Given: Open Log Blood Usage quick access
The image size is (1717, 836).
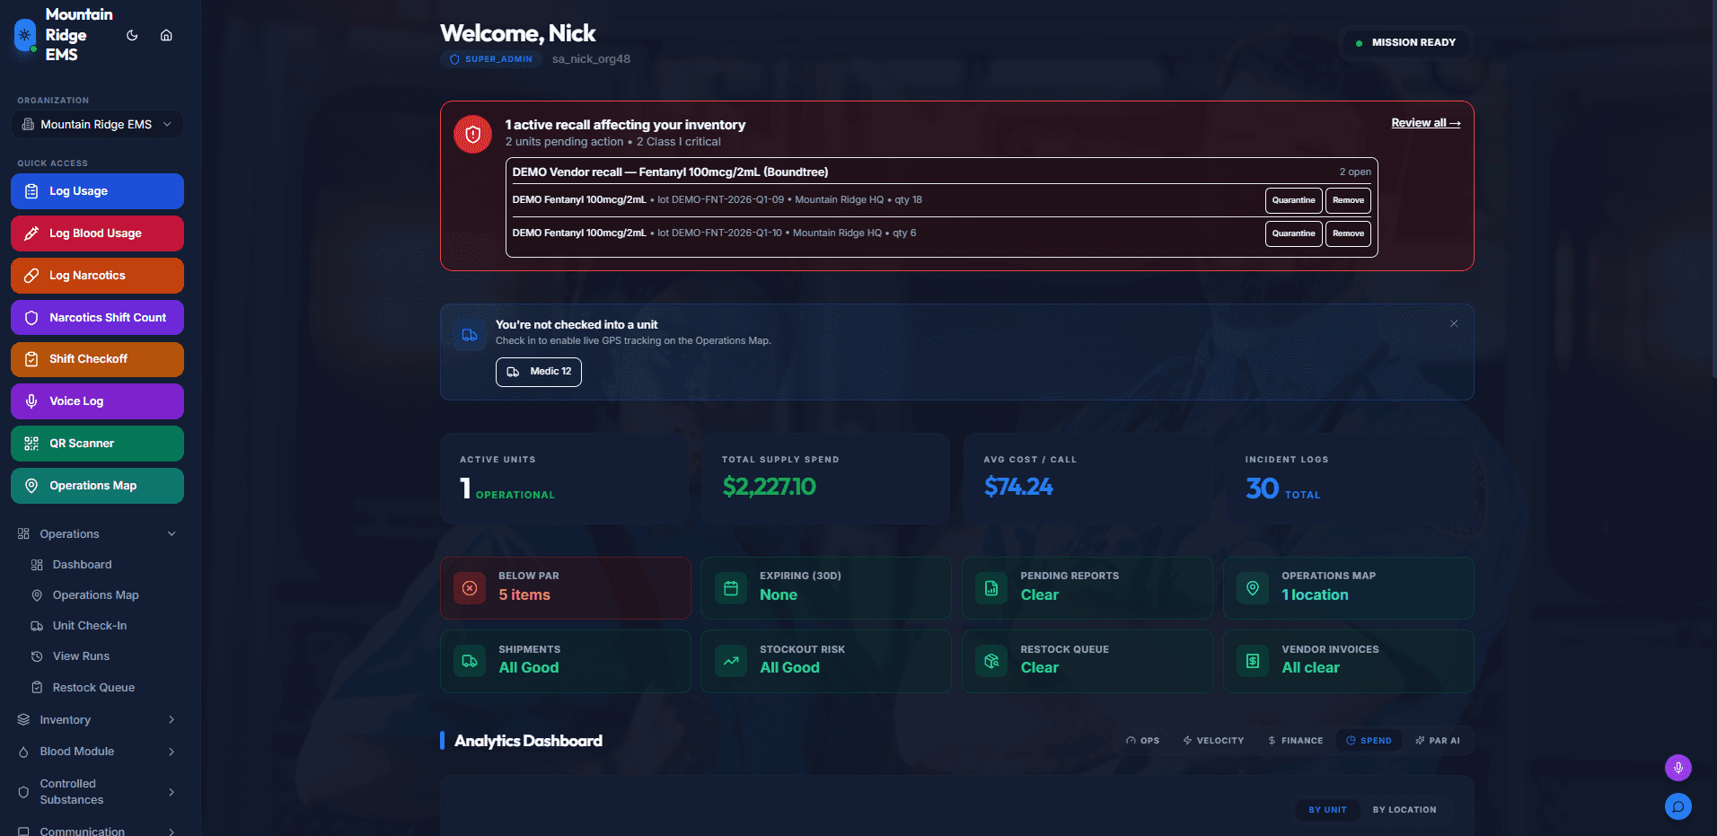Looking at the screenshot, I should click(x=97, y=233).
